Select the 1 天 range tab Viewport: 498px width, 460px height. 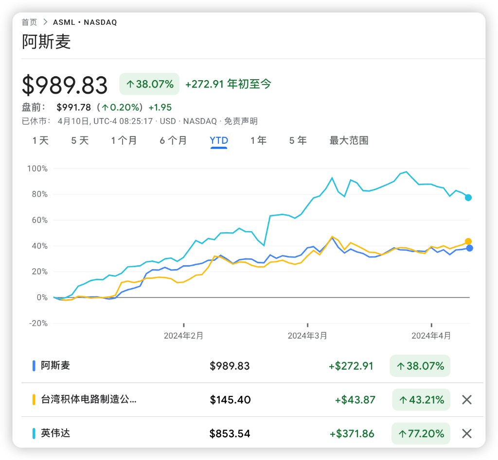(x=40, y=140)
